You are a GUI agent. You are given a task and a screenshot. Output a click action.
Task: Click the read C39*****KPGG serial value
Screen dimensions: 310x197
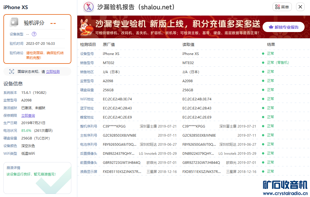click(194, 126)
